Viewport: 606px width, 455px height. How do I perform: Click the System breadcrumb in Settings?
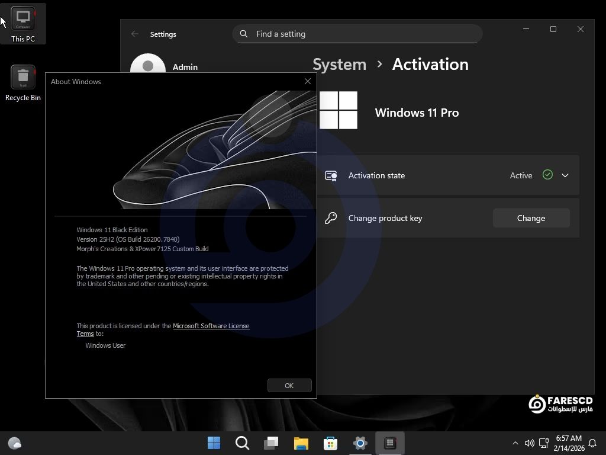(x=339, y=65)
